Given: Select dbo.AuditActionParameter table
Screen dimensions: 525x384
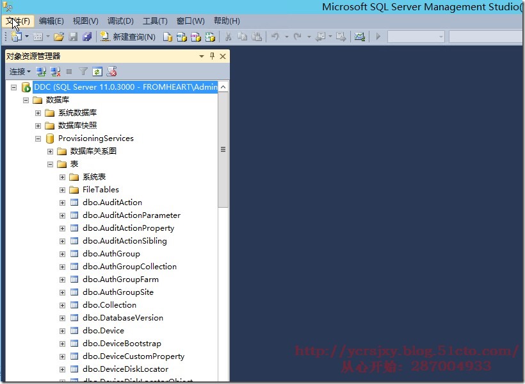Looking at the screenshot, I should (132, 215).
